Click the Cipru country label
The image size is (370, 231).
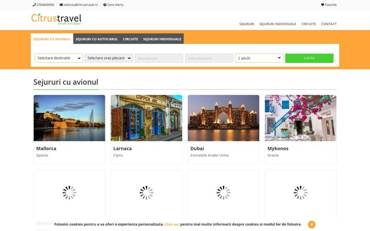coord(118,156)
